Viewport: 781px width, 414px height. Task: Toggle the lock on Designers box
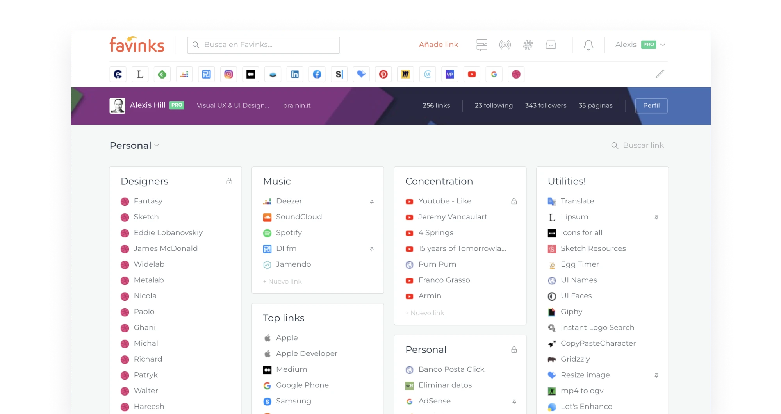click(x=229, y=181)
